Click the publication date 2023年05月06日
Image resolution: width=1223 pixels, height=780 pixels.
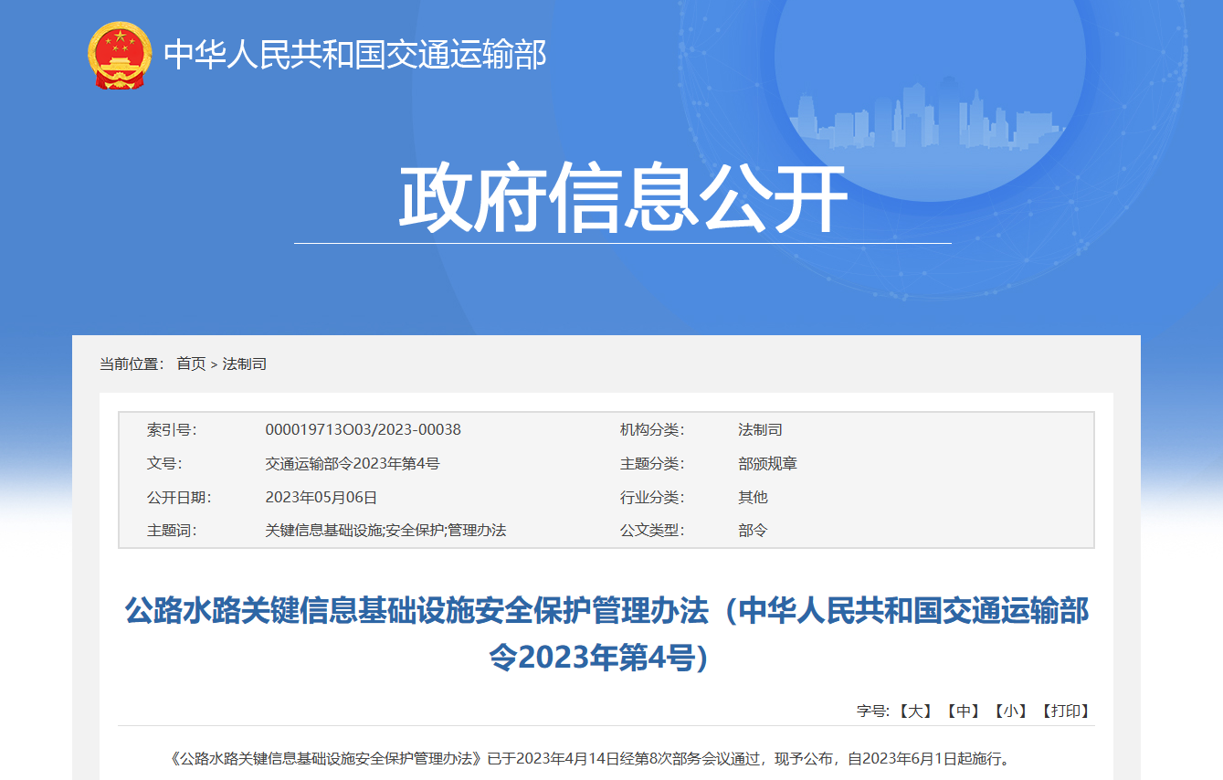321,497
